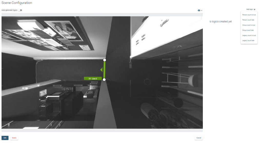Screen dimensions: 259x143
Task: Click the Cancel button
Action: click(x=199, y=138)
